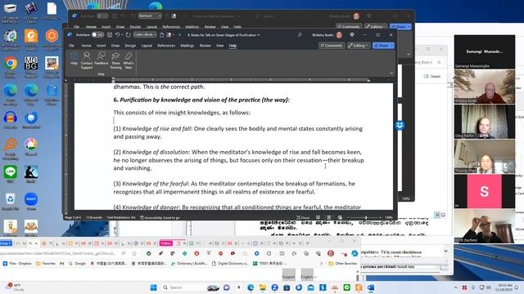This screenshot has width=524, height=294.
Task: Open the Zoom app from the taskbar
Action: [x=275, y=287]
